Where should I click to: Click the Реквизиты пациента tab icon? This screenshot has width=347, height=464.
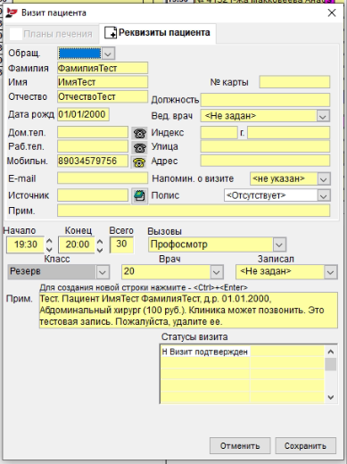(x=111, y=33)
